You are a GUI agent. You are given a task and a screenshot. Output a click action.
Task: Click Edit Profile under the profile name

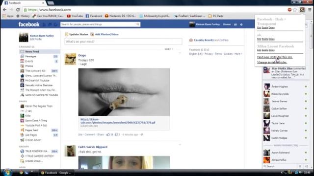tap(36, 39)
